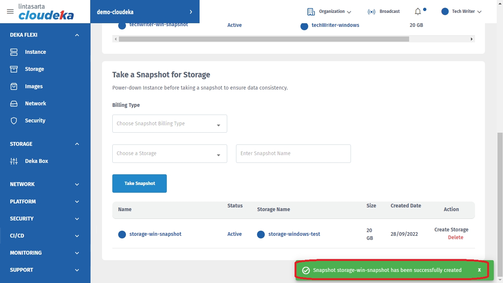Delete the storage-win-snapshot snapshot

(x=455, y=238)
